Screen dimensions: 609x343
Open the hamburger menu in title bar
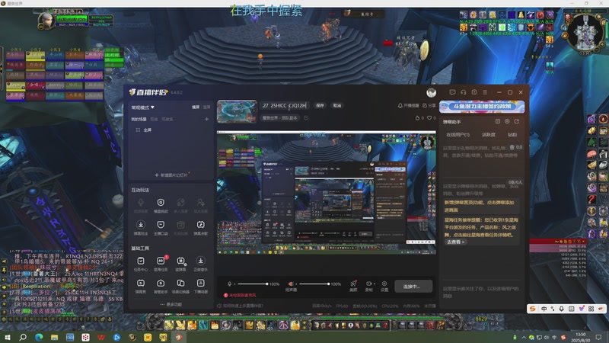485,92
